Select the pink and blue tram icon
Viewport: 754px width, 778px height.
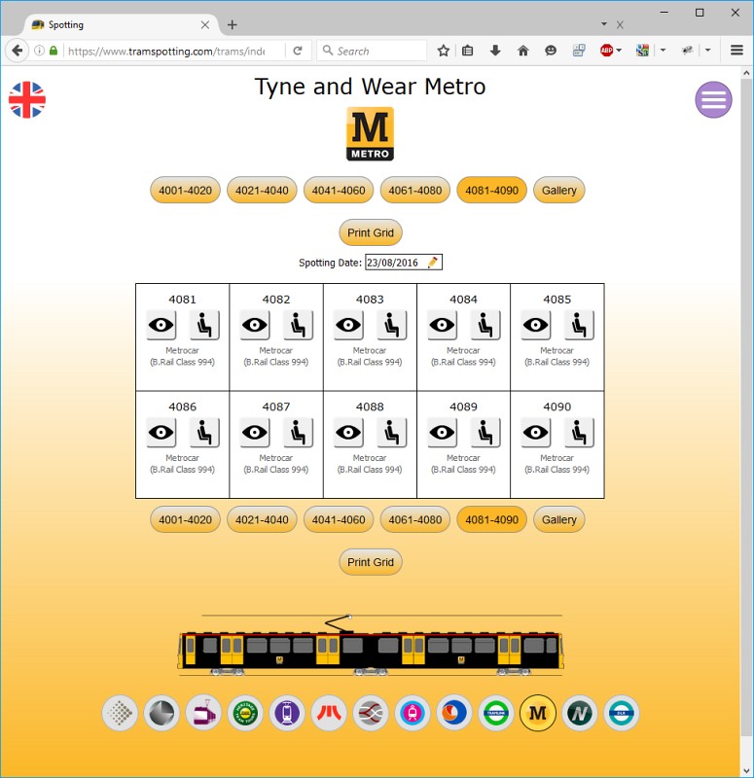(412, 713)
